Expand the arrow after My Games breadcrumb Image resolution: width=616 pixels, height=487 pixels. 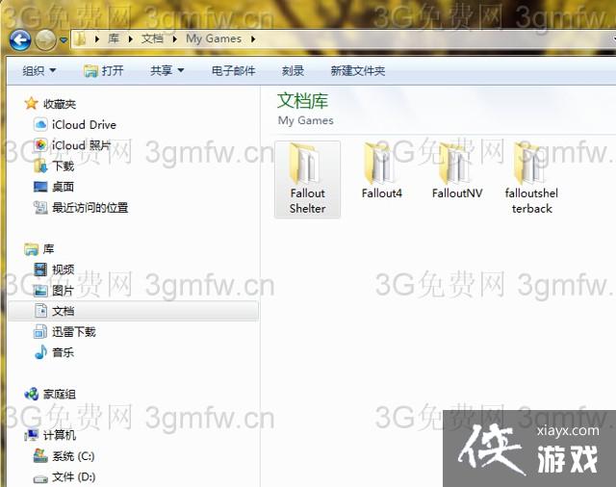(253, 38)
